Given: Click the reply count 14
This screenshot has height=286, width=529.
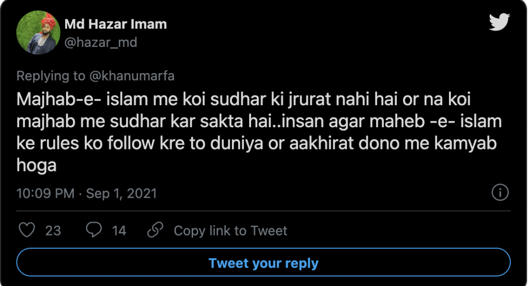Looking at the screenshot, I should (119, 230).
